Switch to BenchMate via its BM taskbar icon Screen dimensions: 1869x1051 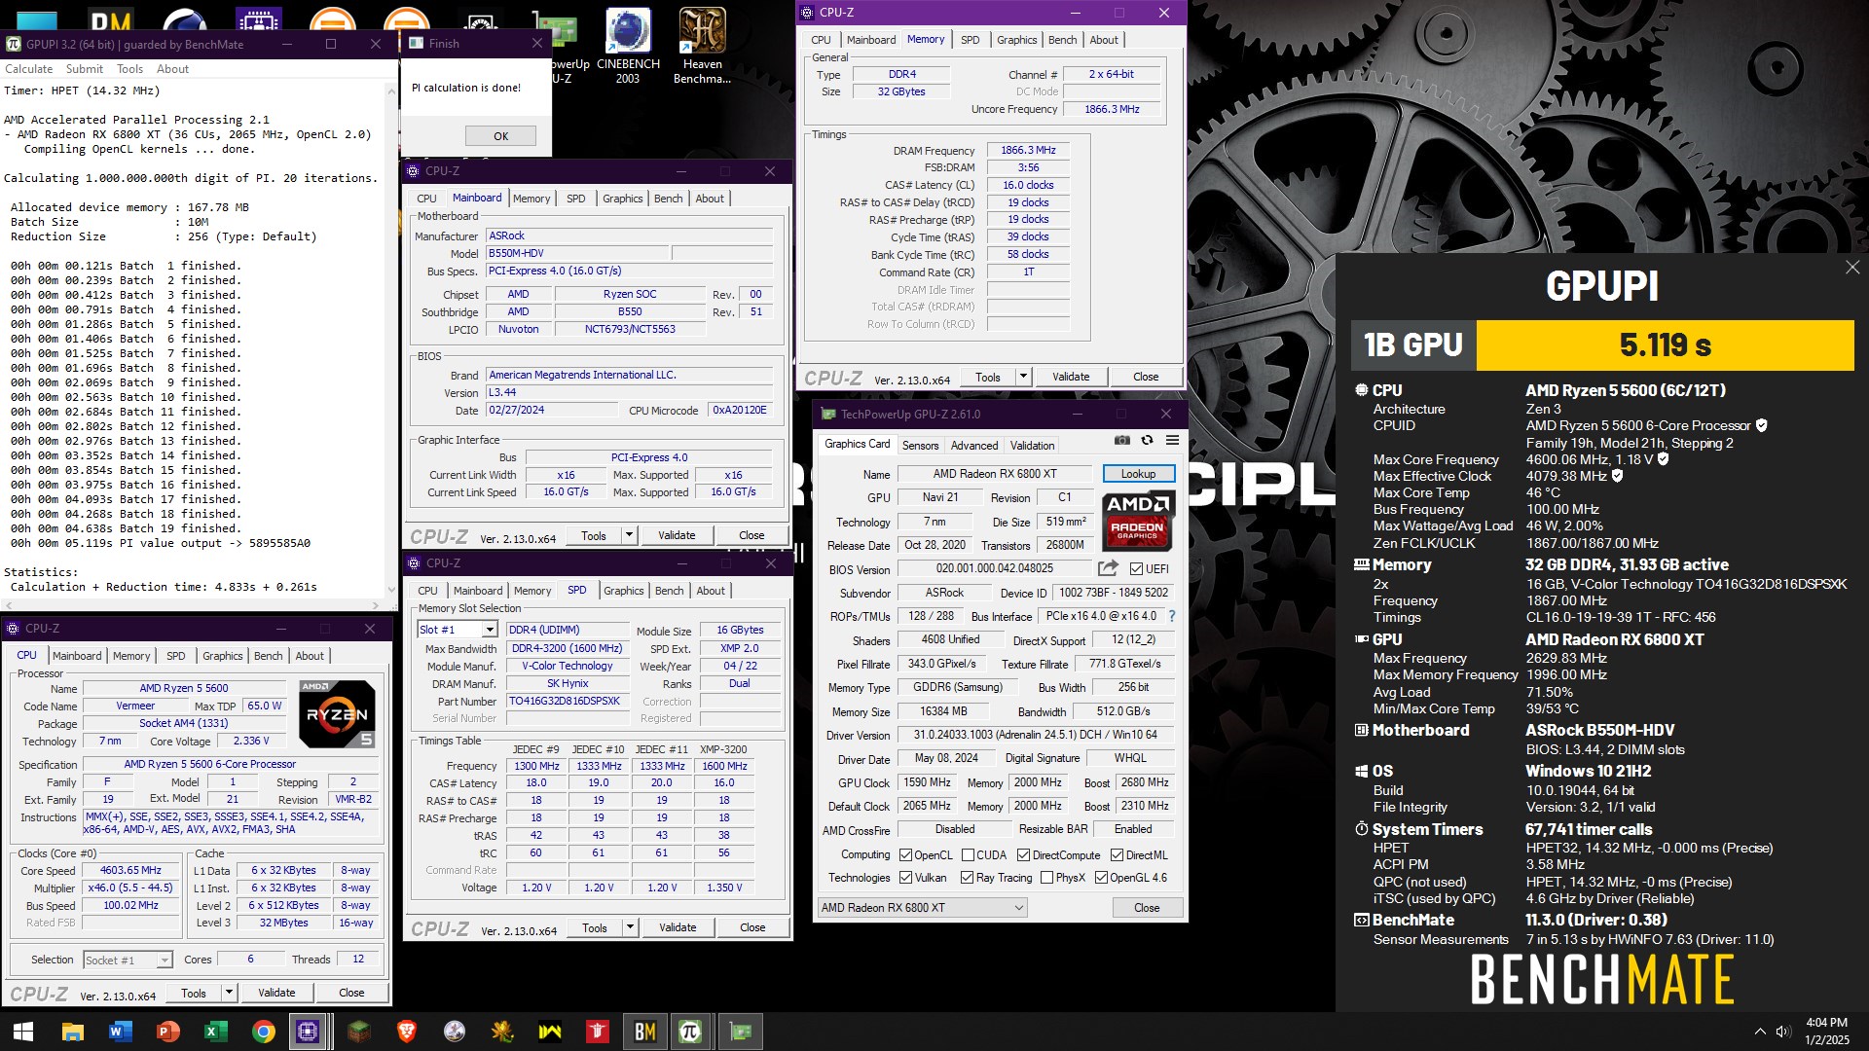(644, 1032)
